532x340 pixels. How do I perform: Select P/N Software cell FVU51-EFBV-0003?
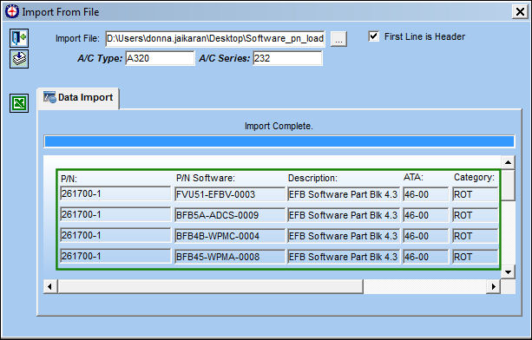point(230,194)
